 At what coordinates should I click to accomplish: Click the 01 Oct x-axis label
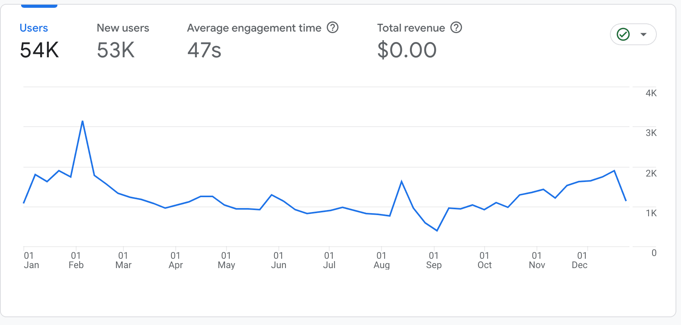pos(485,260)
